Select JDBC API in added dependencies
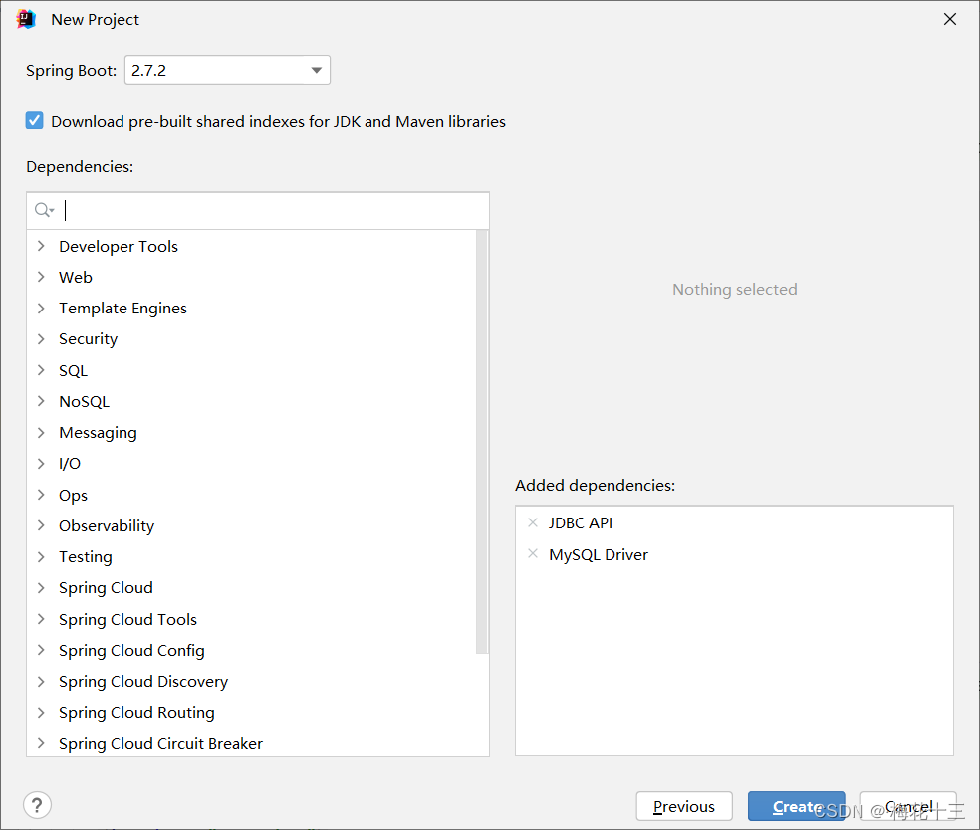Viewport: 980px width, 830px height. click(x=581, y=522)
